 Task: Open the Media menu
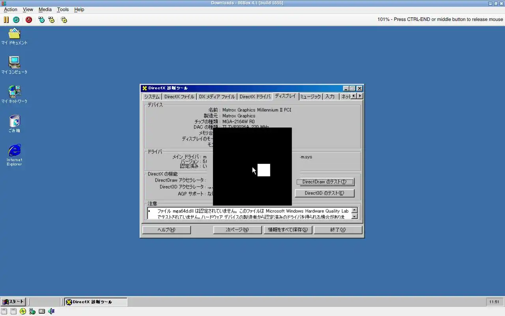tap(45, 9)
